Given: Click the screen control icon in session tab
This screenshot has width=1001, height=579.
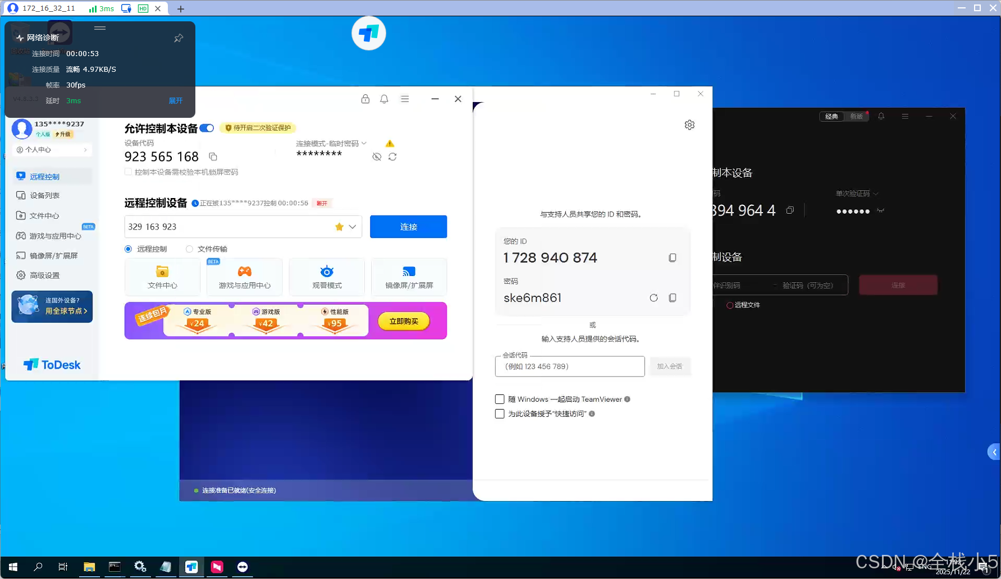Looking at the screenshot, I should point(126,8).
